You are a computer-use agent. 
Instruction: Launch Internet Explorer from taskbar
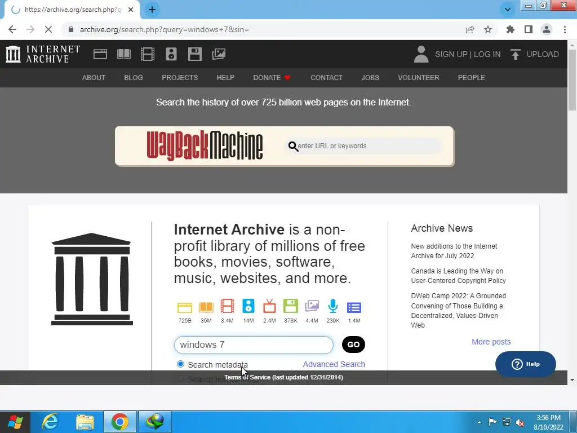coord(50,422)
